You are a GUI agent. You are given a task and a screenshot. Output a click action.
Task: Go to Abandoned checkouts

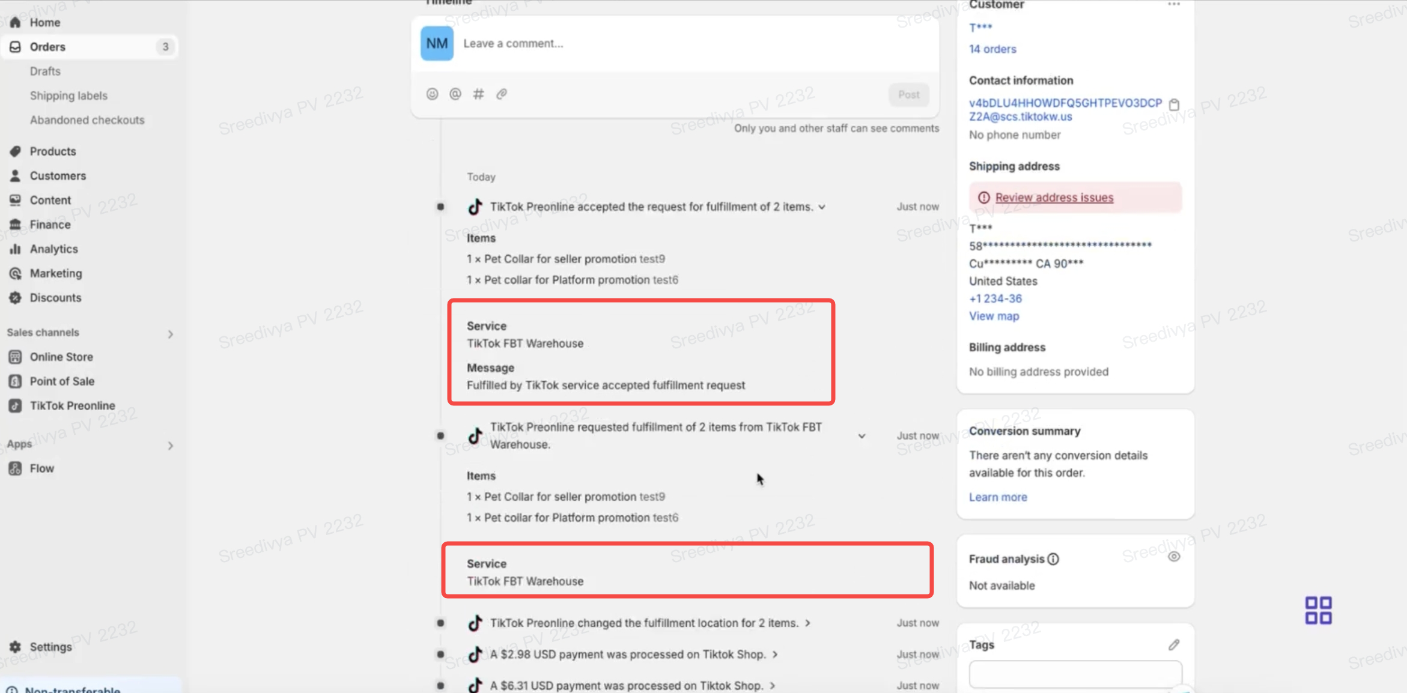click(87, 120)
